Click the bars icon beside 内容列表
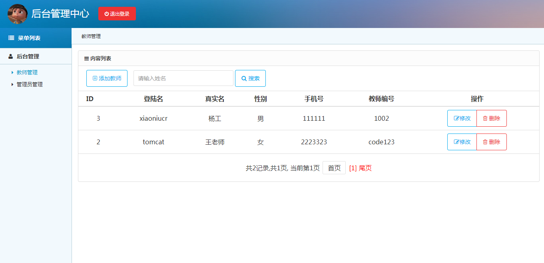Screen dimensions: 544x263 [x=86, y=58]
